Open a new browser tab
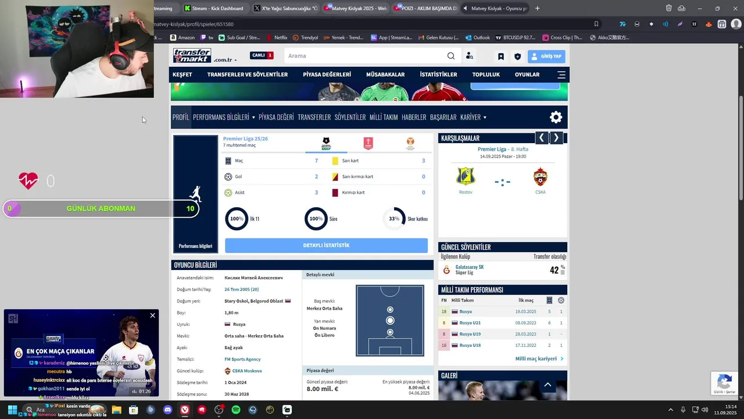Screen dimensions: 744x419 click(x=537, y=8)
